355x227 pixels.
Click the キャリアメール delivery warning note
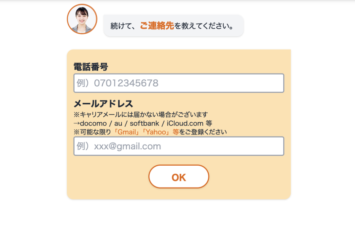click(140, 114)
